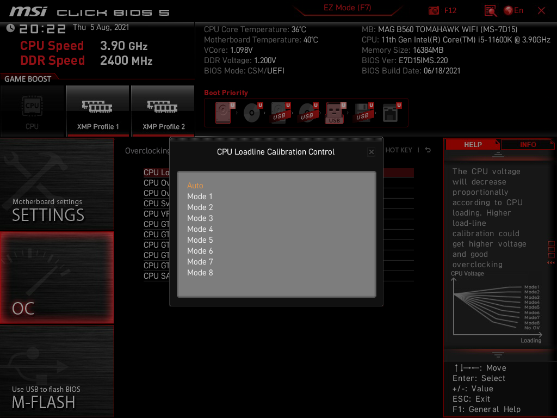Click the CPU Speed 3.90 GHz readout

click(84, 46)
